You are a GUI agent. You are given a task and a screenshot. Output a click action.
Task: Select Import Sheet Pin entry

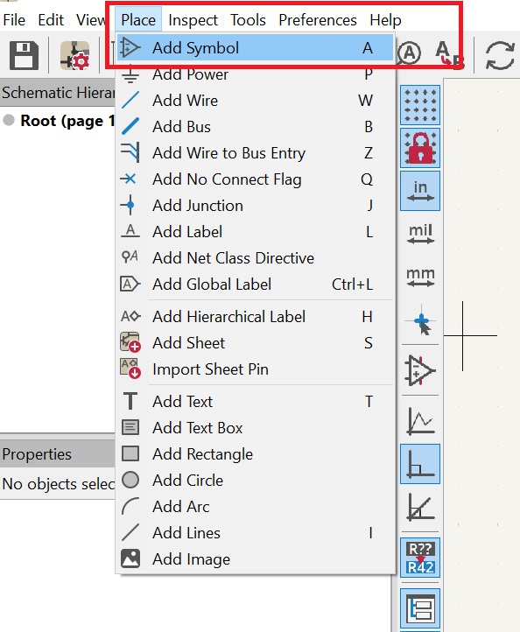(x=255, y=369)
